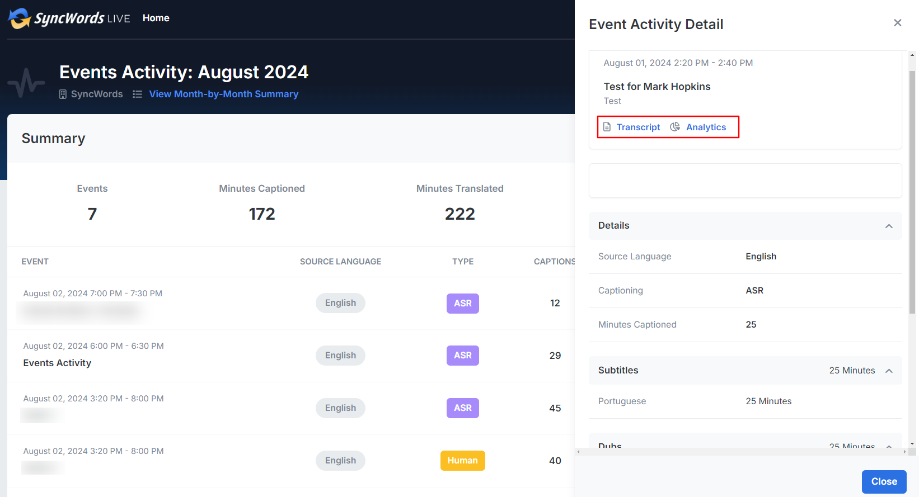Click English badge in the 7:00 PM row
The height and width of the screenshot is (497, 919).
coord(340,303)
